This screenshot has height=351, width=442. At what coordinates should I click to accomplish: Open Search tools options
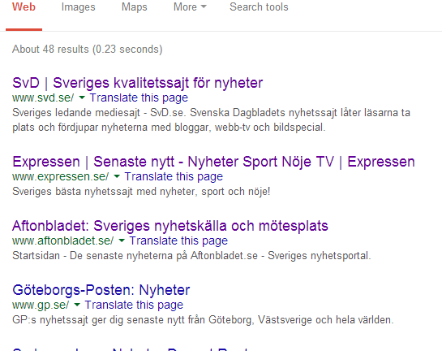[x=259, y=6]
